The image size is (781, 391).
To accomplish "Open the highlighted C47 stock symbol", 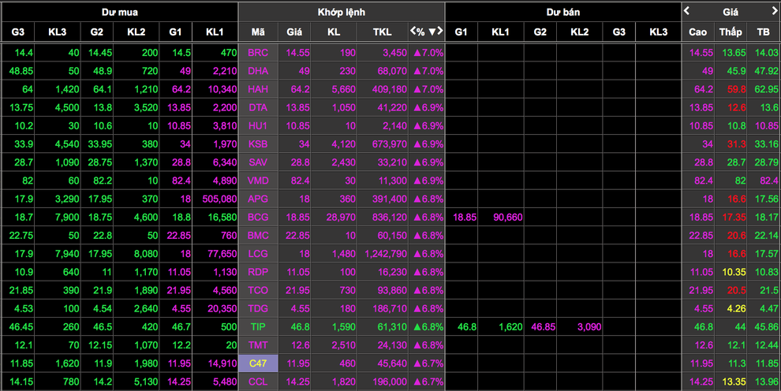I will [258, 363].
